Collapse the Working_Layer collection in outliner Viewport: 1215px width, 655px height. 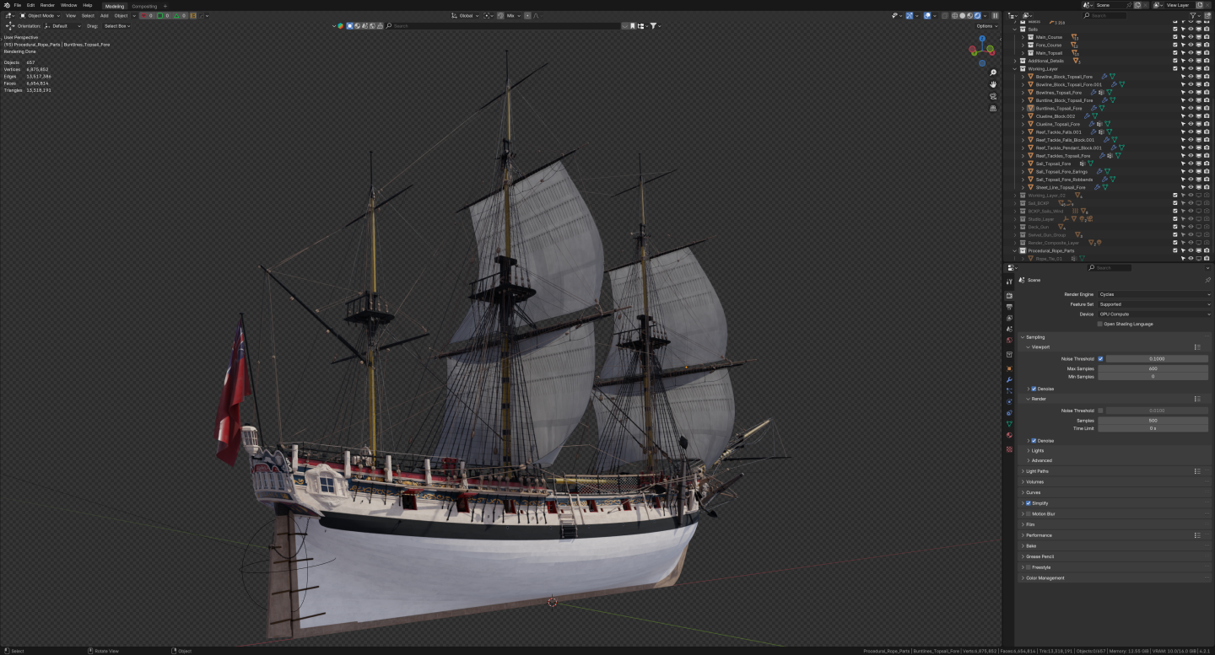click(x=1015, y=69)
